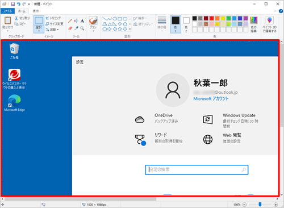The image size is (284, 208).
Task: Choose the Up arrow shape
Action: point(120,29)
